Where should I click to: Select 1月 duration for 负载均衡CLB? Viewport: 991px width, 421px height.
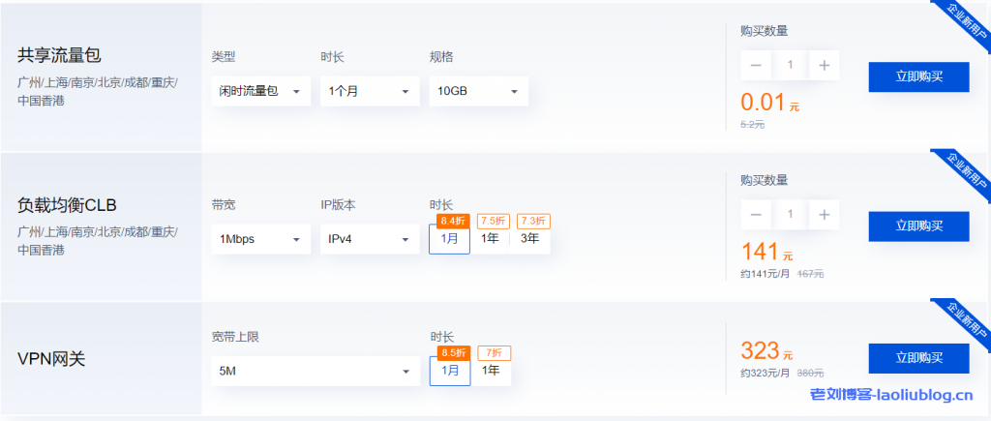coord(449,239)
